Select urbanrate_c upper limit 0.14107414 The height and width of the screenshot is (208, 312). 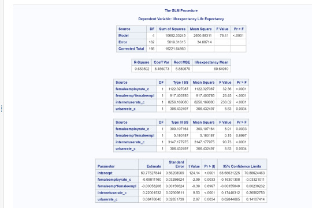click(255, 199)
